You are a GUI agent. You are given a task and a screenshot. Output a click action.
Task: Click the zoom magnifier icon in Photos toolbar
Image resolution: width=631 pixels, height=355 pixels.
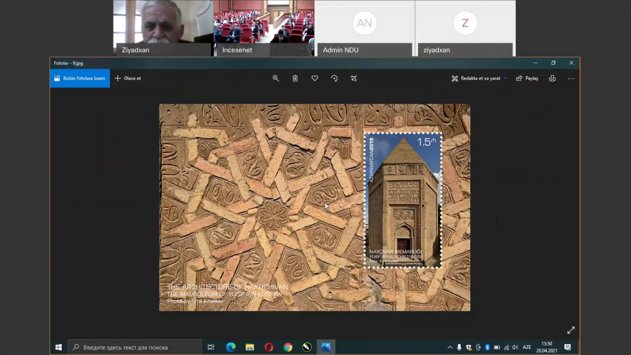pos(275,78)
